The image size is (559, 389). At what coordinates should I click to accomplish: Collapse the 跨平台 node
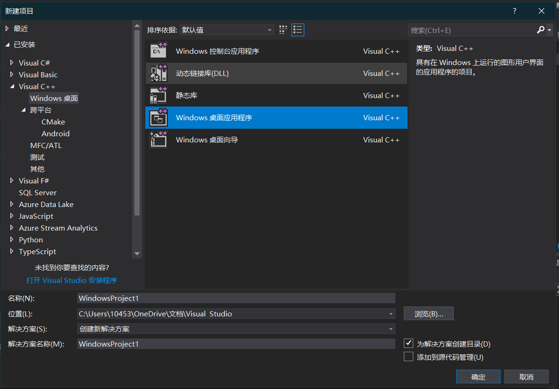coord(24,110)
